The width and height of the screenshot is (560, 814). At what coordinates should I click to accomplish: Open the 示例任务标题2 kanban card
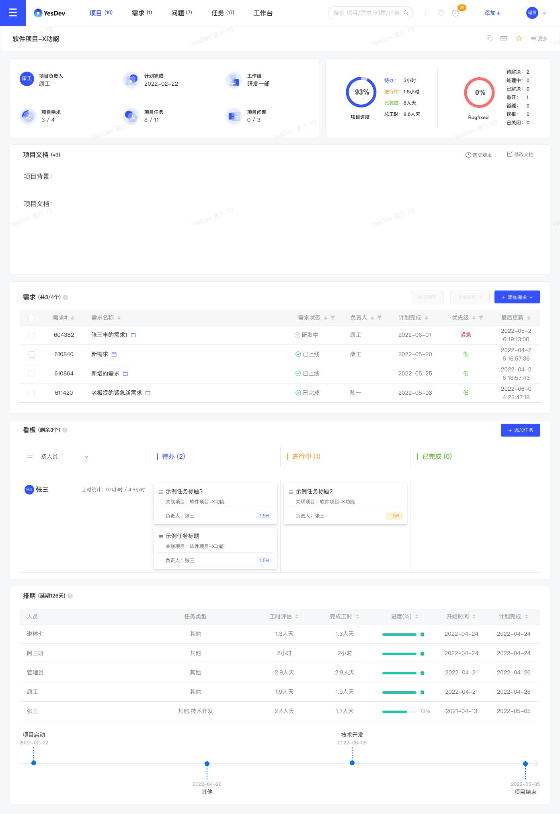point(345,504)
